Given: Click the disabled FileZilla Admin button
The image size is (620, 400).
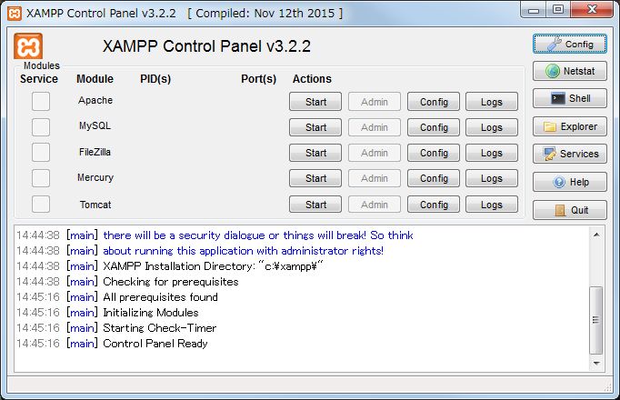Looking at the screenshot, I should (374, 153).
